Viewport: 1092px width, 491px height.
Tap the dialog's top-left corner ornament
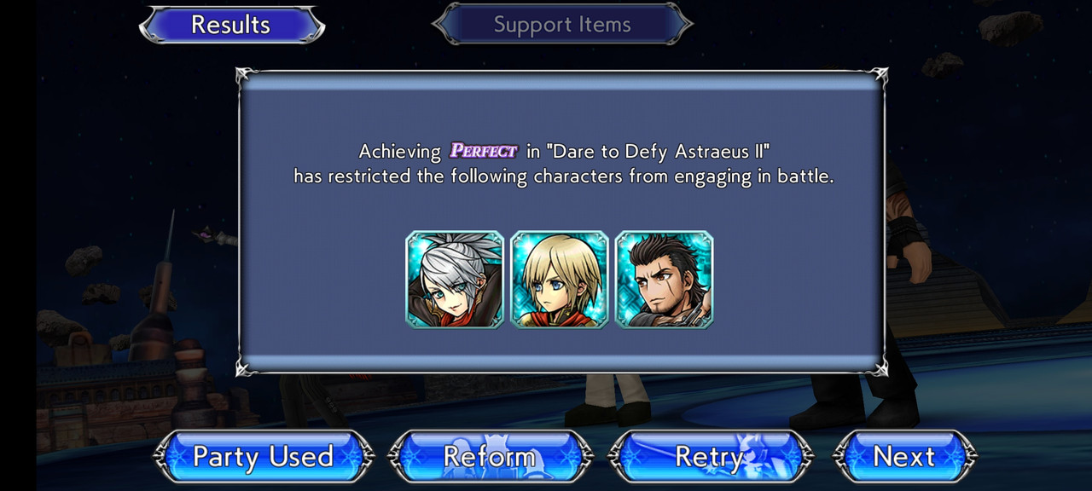[x=246, y=78]
